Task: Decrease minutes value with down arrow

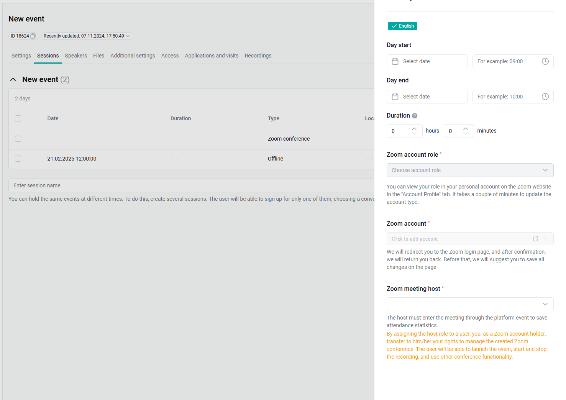Action: click(466, 133)
